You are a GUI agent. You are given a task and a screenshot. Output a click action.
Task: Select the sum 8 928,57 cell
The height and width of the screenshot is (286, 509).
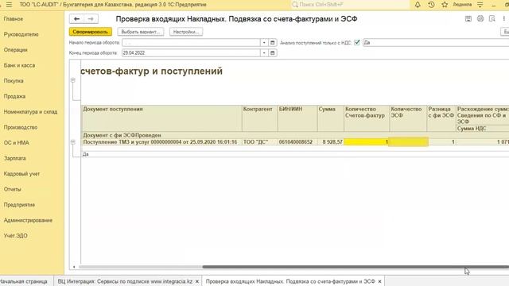tap(331, 142)
